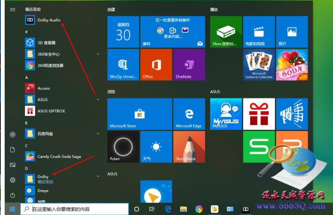The image size is (333, 215).
Task: Launch the WinZip Universal tile
Action: pyautogui.click(x=123, y=65)
